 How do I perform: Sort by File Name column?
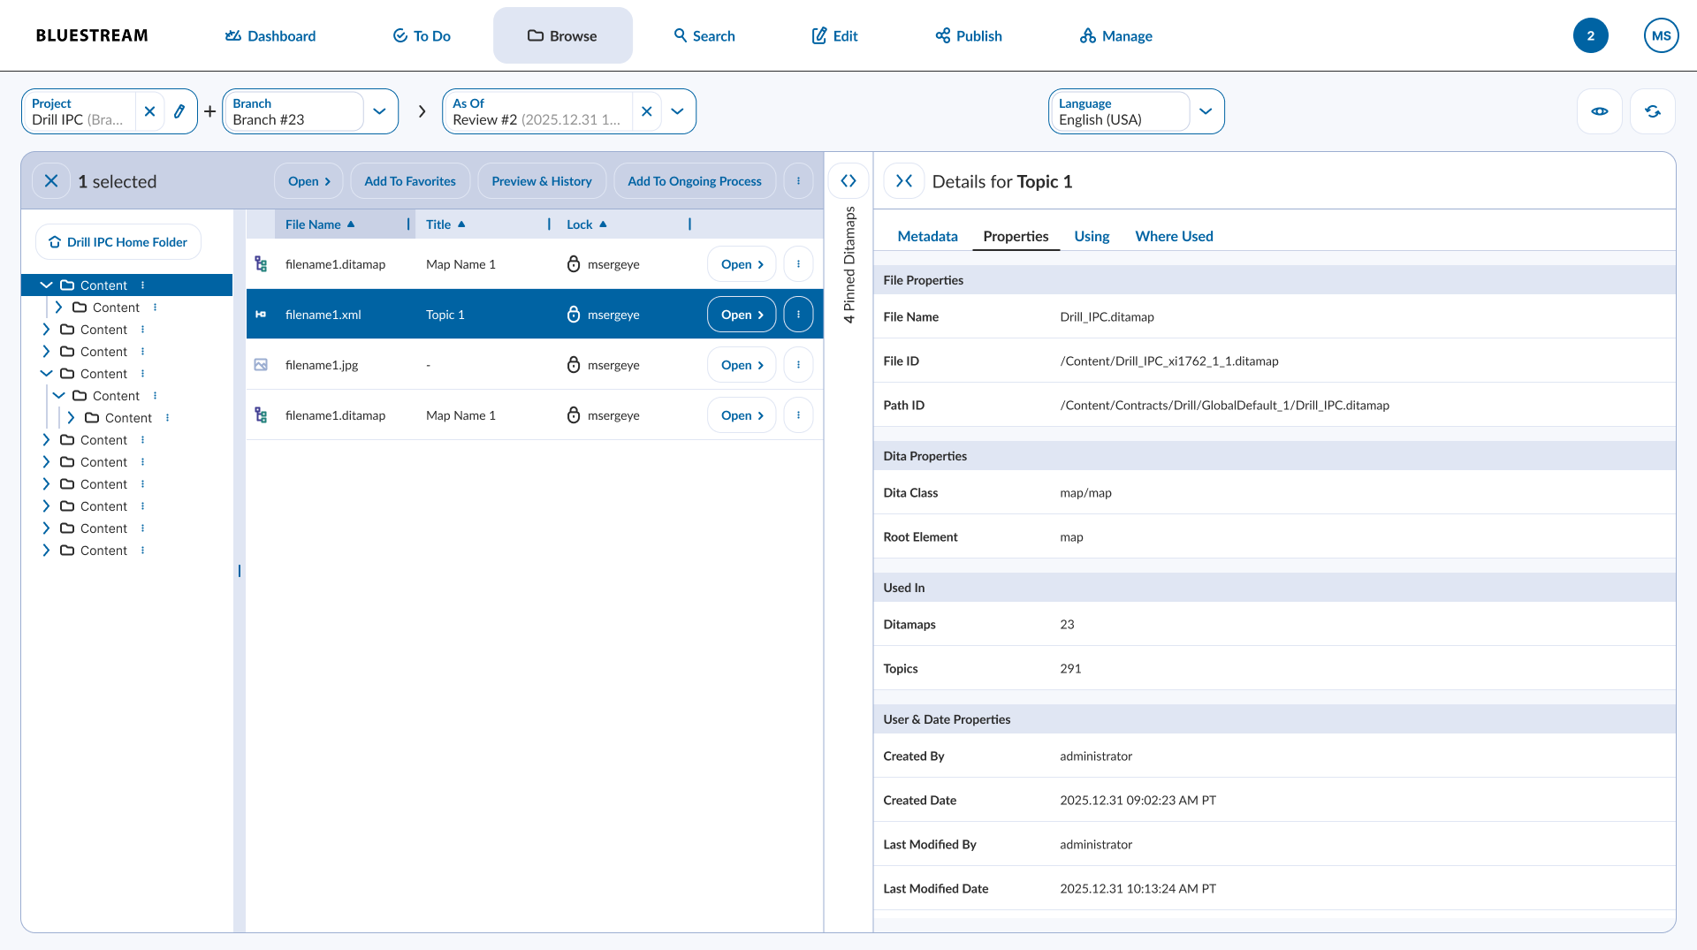pos(320,224)
